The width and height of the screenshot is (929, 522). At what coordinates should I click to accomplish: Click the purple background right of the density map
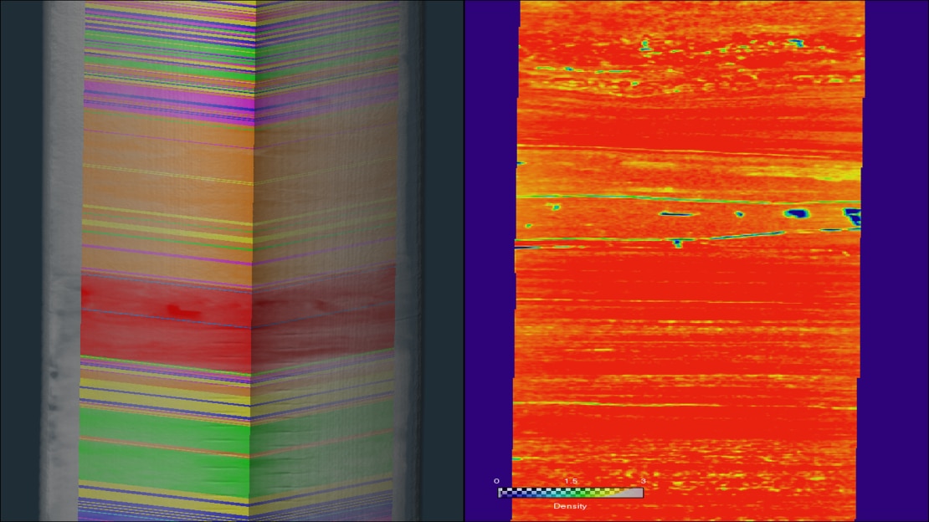pos(896,251)
